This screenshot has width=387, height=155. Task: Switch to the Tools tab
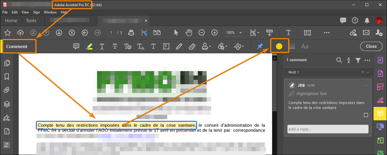click(31, 20)
